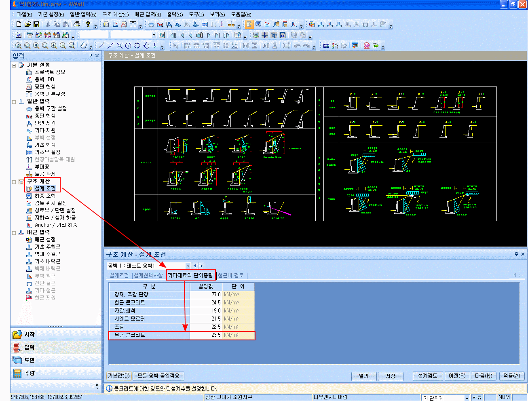Click the 설계검토 button
528x401 pixels.
click(x=428, y=376)
